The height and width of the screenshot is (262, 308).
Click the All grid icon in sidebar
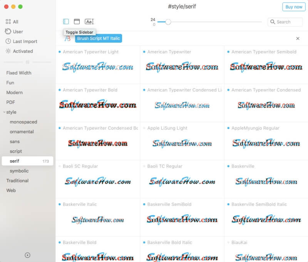coord(8,22)
